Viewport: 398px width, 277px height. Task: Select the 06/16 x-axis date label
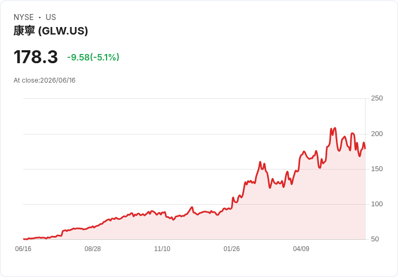[x=23, y=249]
